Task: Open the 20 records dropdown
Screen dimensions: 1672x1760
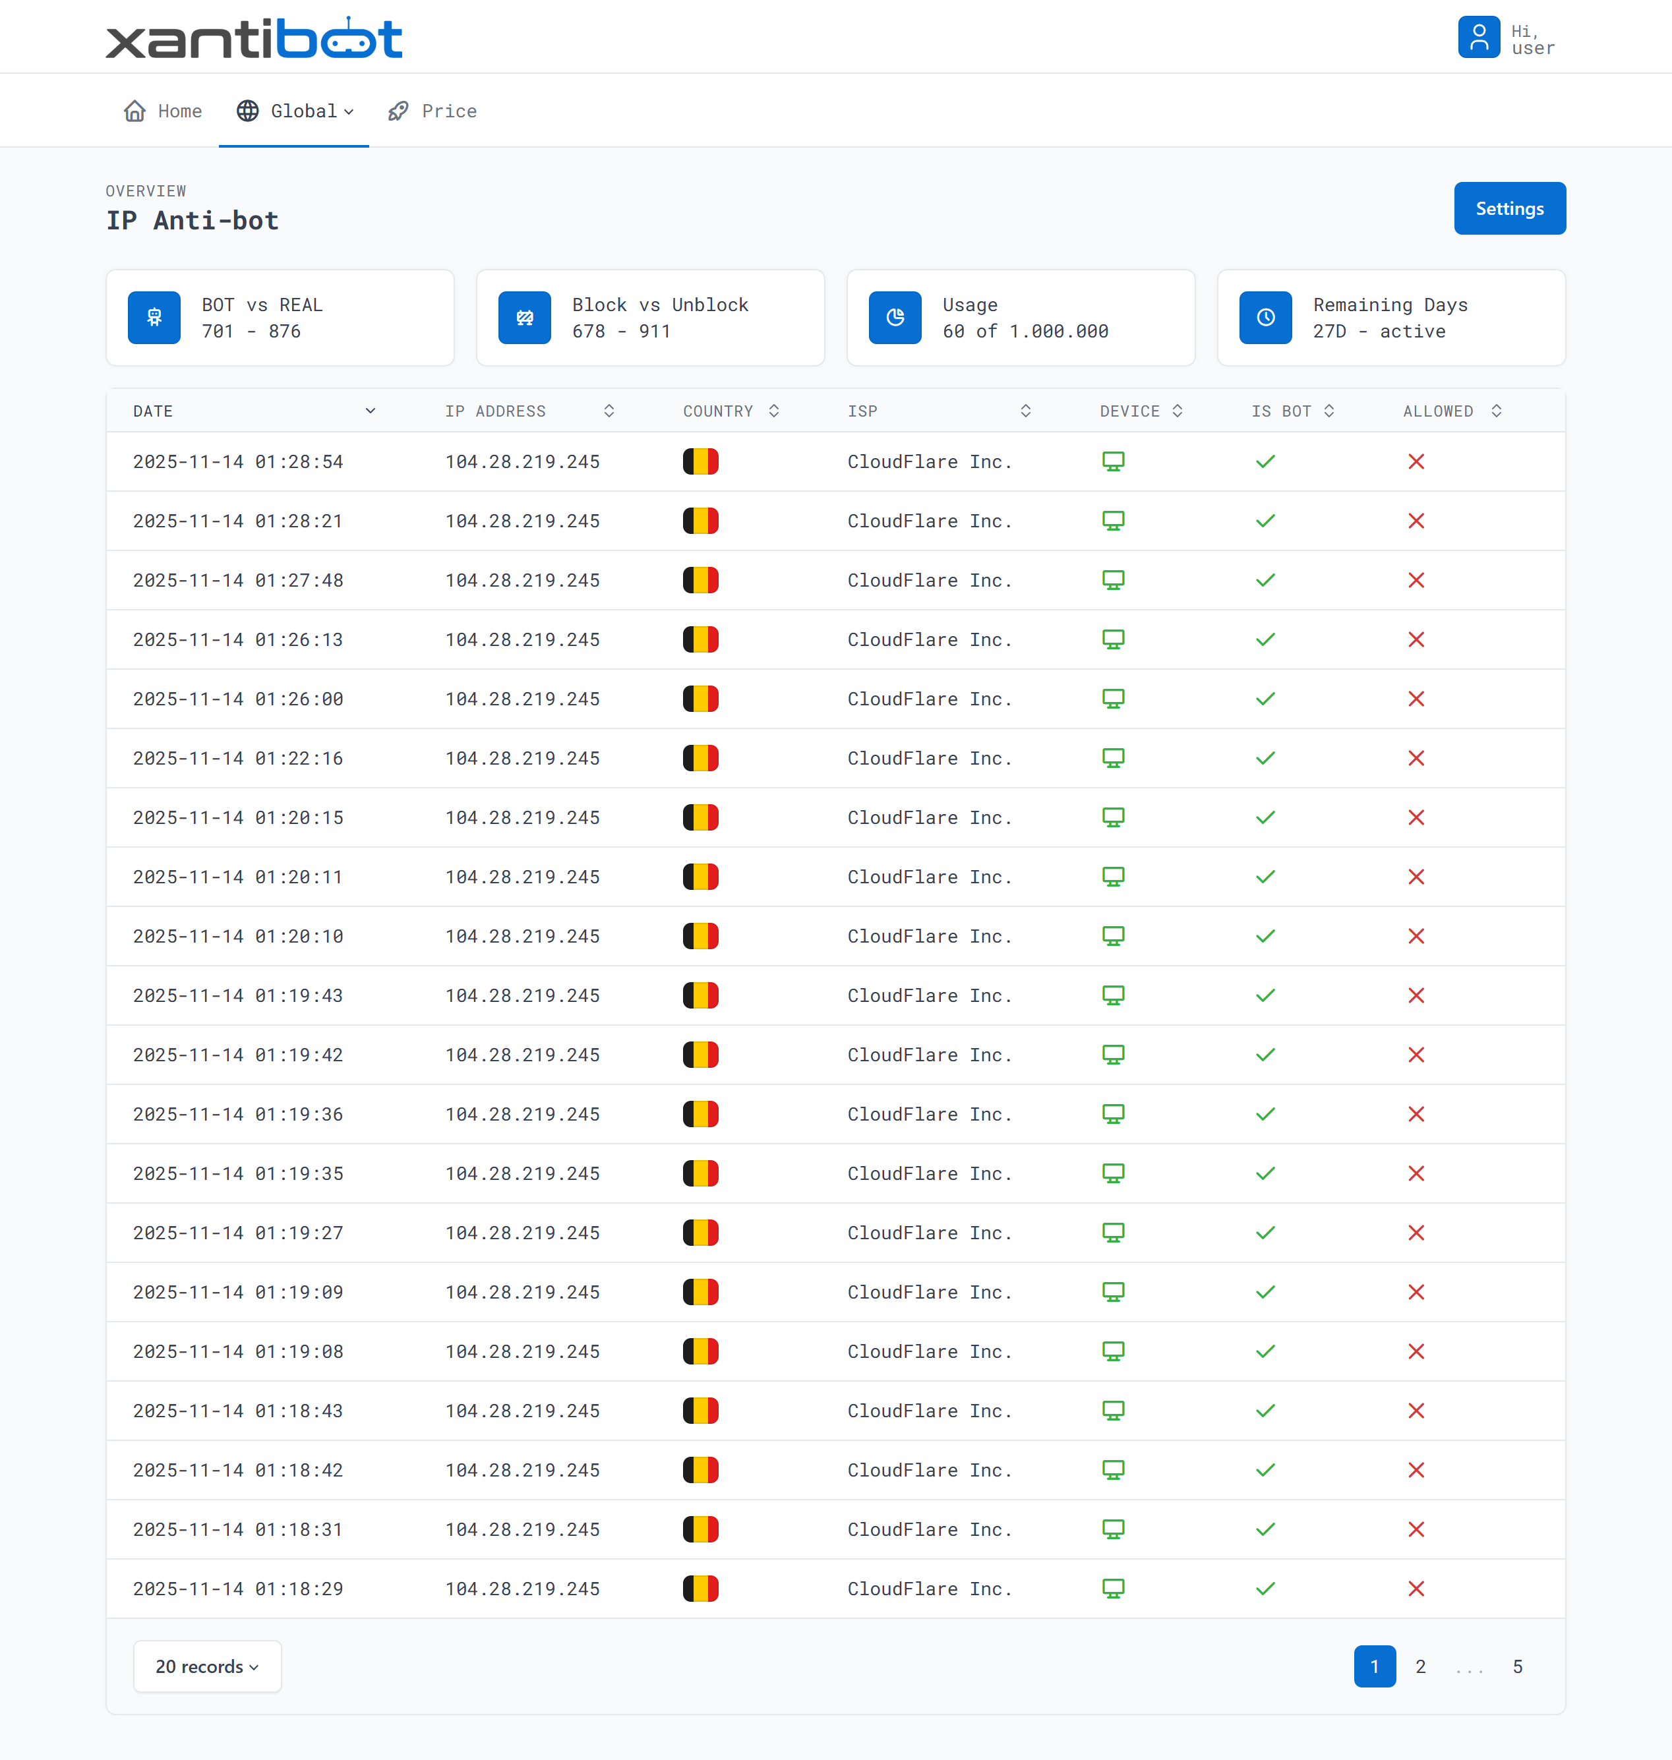Action: 207,1666
